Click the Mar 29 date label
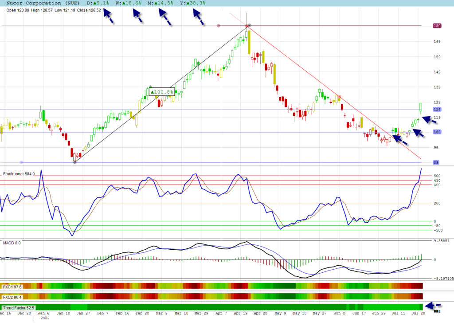The image size is (454, 326). coord(201,313)
